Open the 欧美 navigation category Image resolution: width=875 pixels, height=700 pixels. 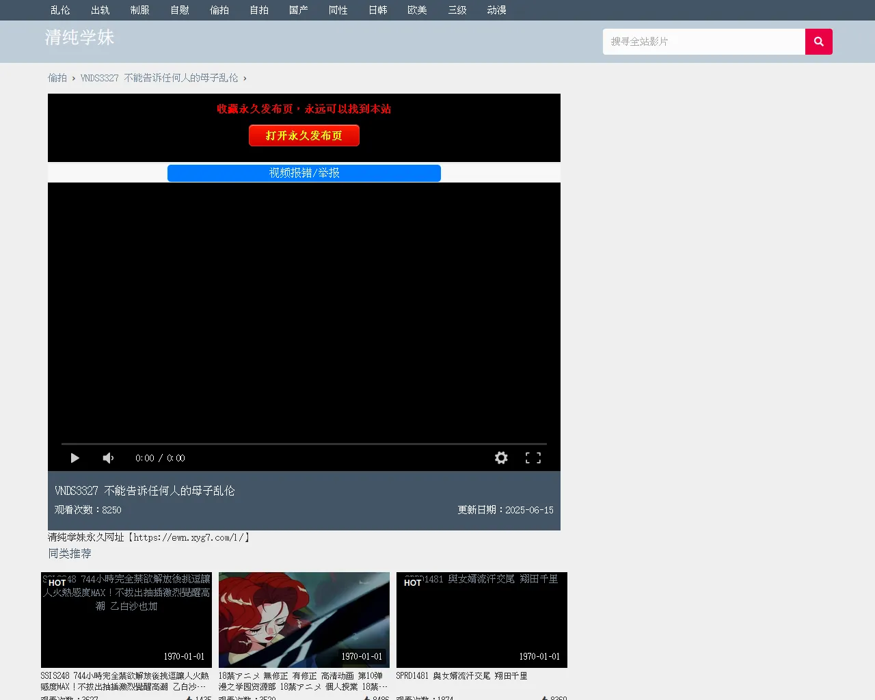tap(418, 10)
